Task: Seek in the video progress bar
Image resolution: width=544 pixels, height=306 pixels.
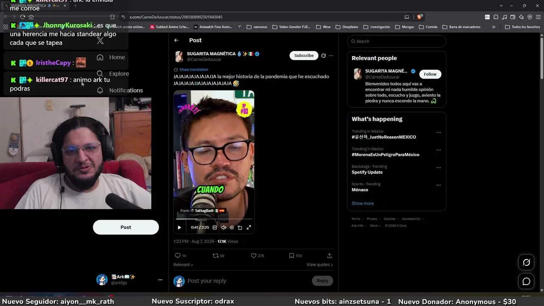Action: 214,219
